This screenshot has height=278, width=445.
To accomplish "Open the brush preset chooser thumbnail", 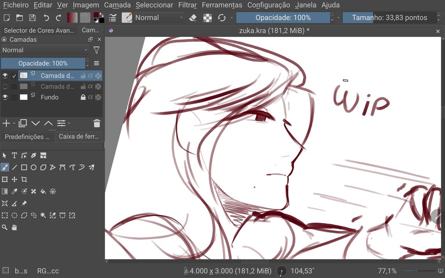I will pos(127,17).
